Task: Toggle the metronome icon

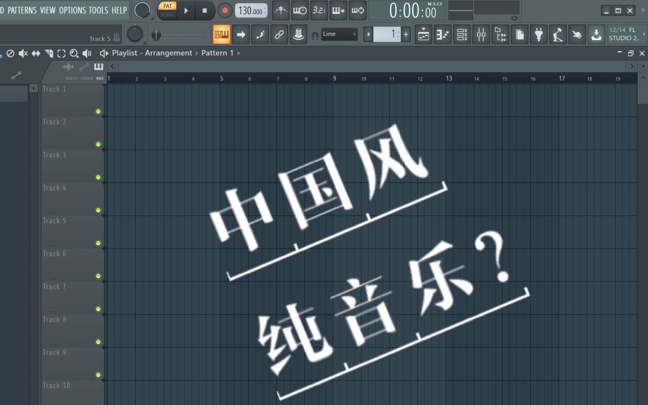Action: (x=280, y=10)
